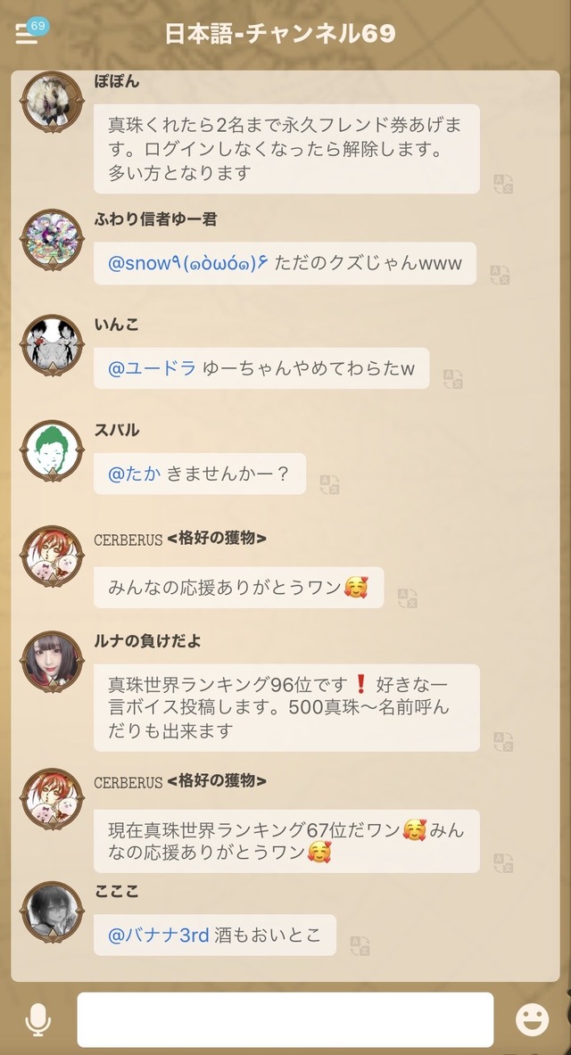Image resolution: width=571 pixels, height=1055 pixels.
Task: Translate CERBERUS's みんなの応援ありがとうワン message
Action: pyautogui.click(x=408, y=598)
